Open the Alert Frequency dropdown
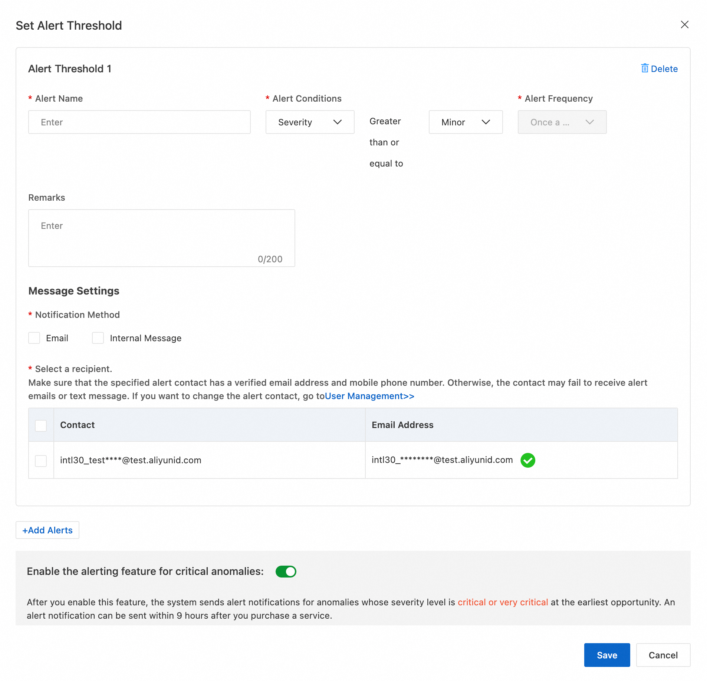This screenshot has height=681, width=707. coord(562,122)
